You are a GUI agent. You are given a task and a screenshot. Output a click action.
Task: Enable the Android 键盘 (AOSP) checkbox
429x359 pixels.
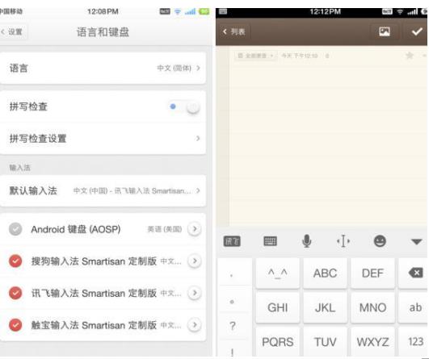point(15,229)
